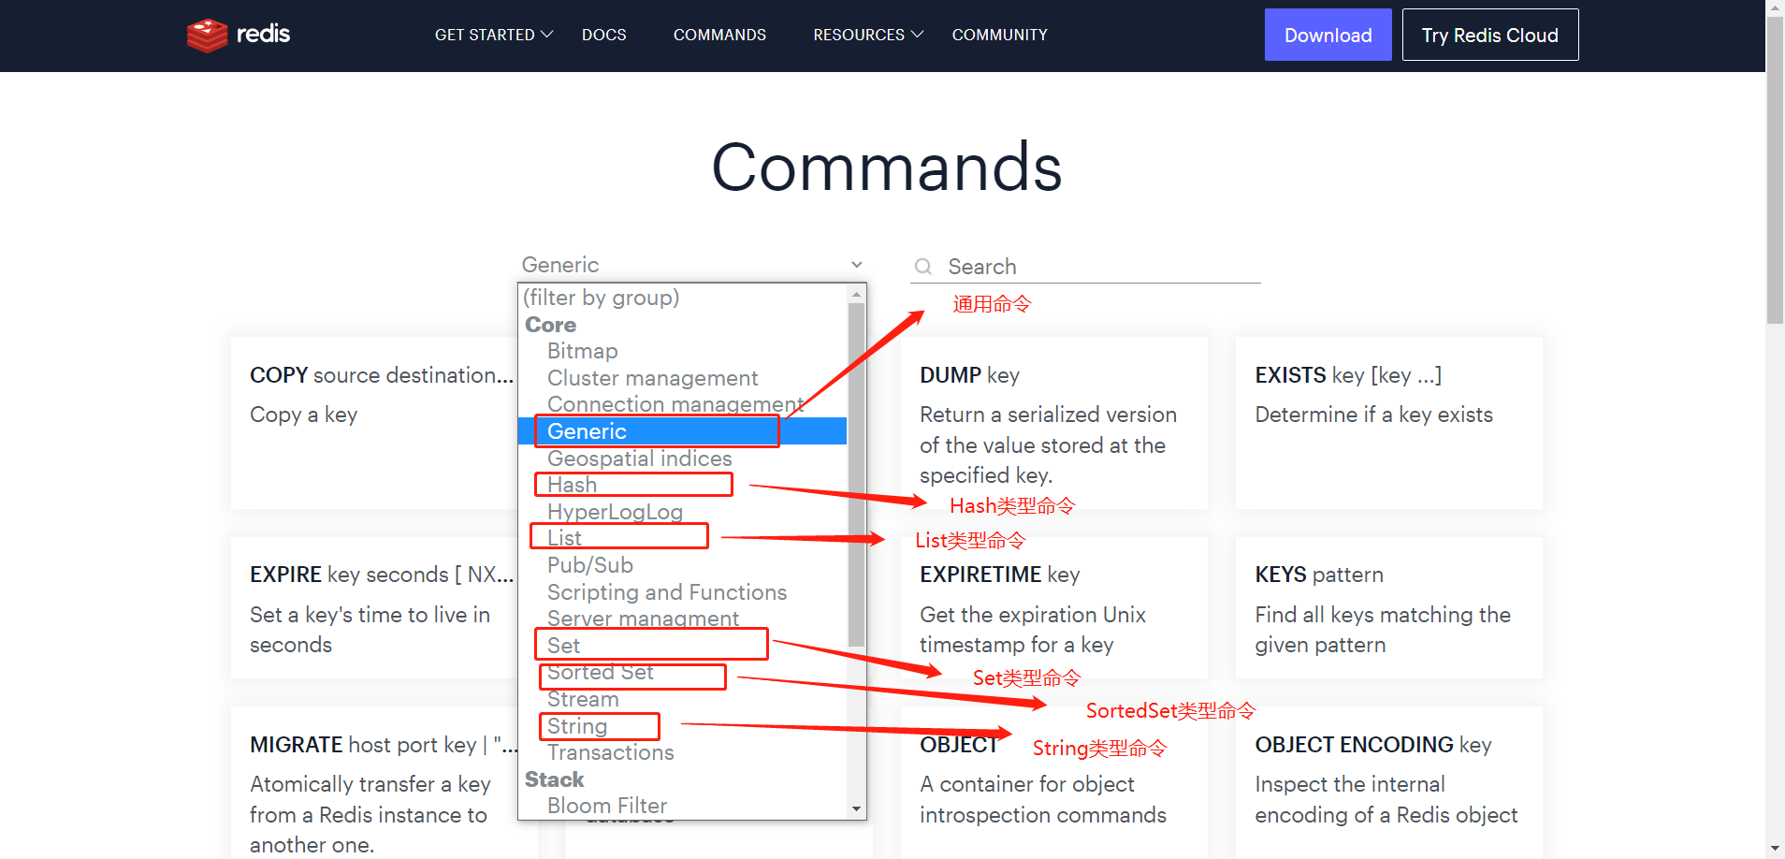
Task: Open the OBJECT ENCODING key card
Action: coord(1388,782)
